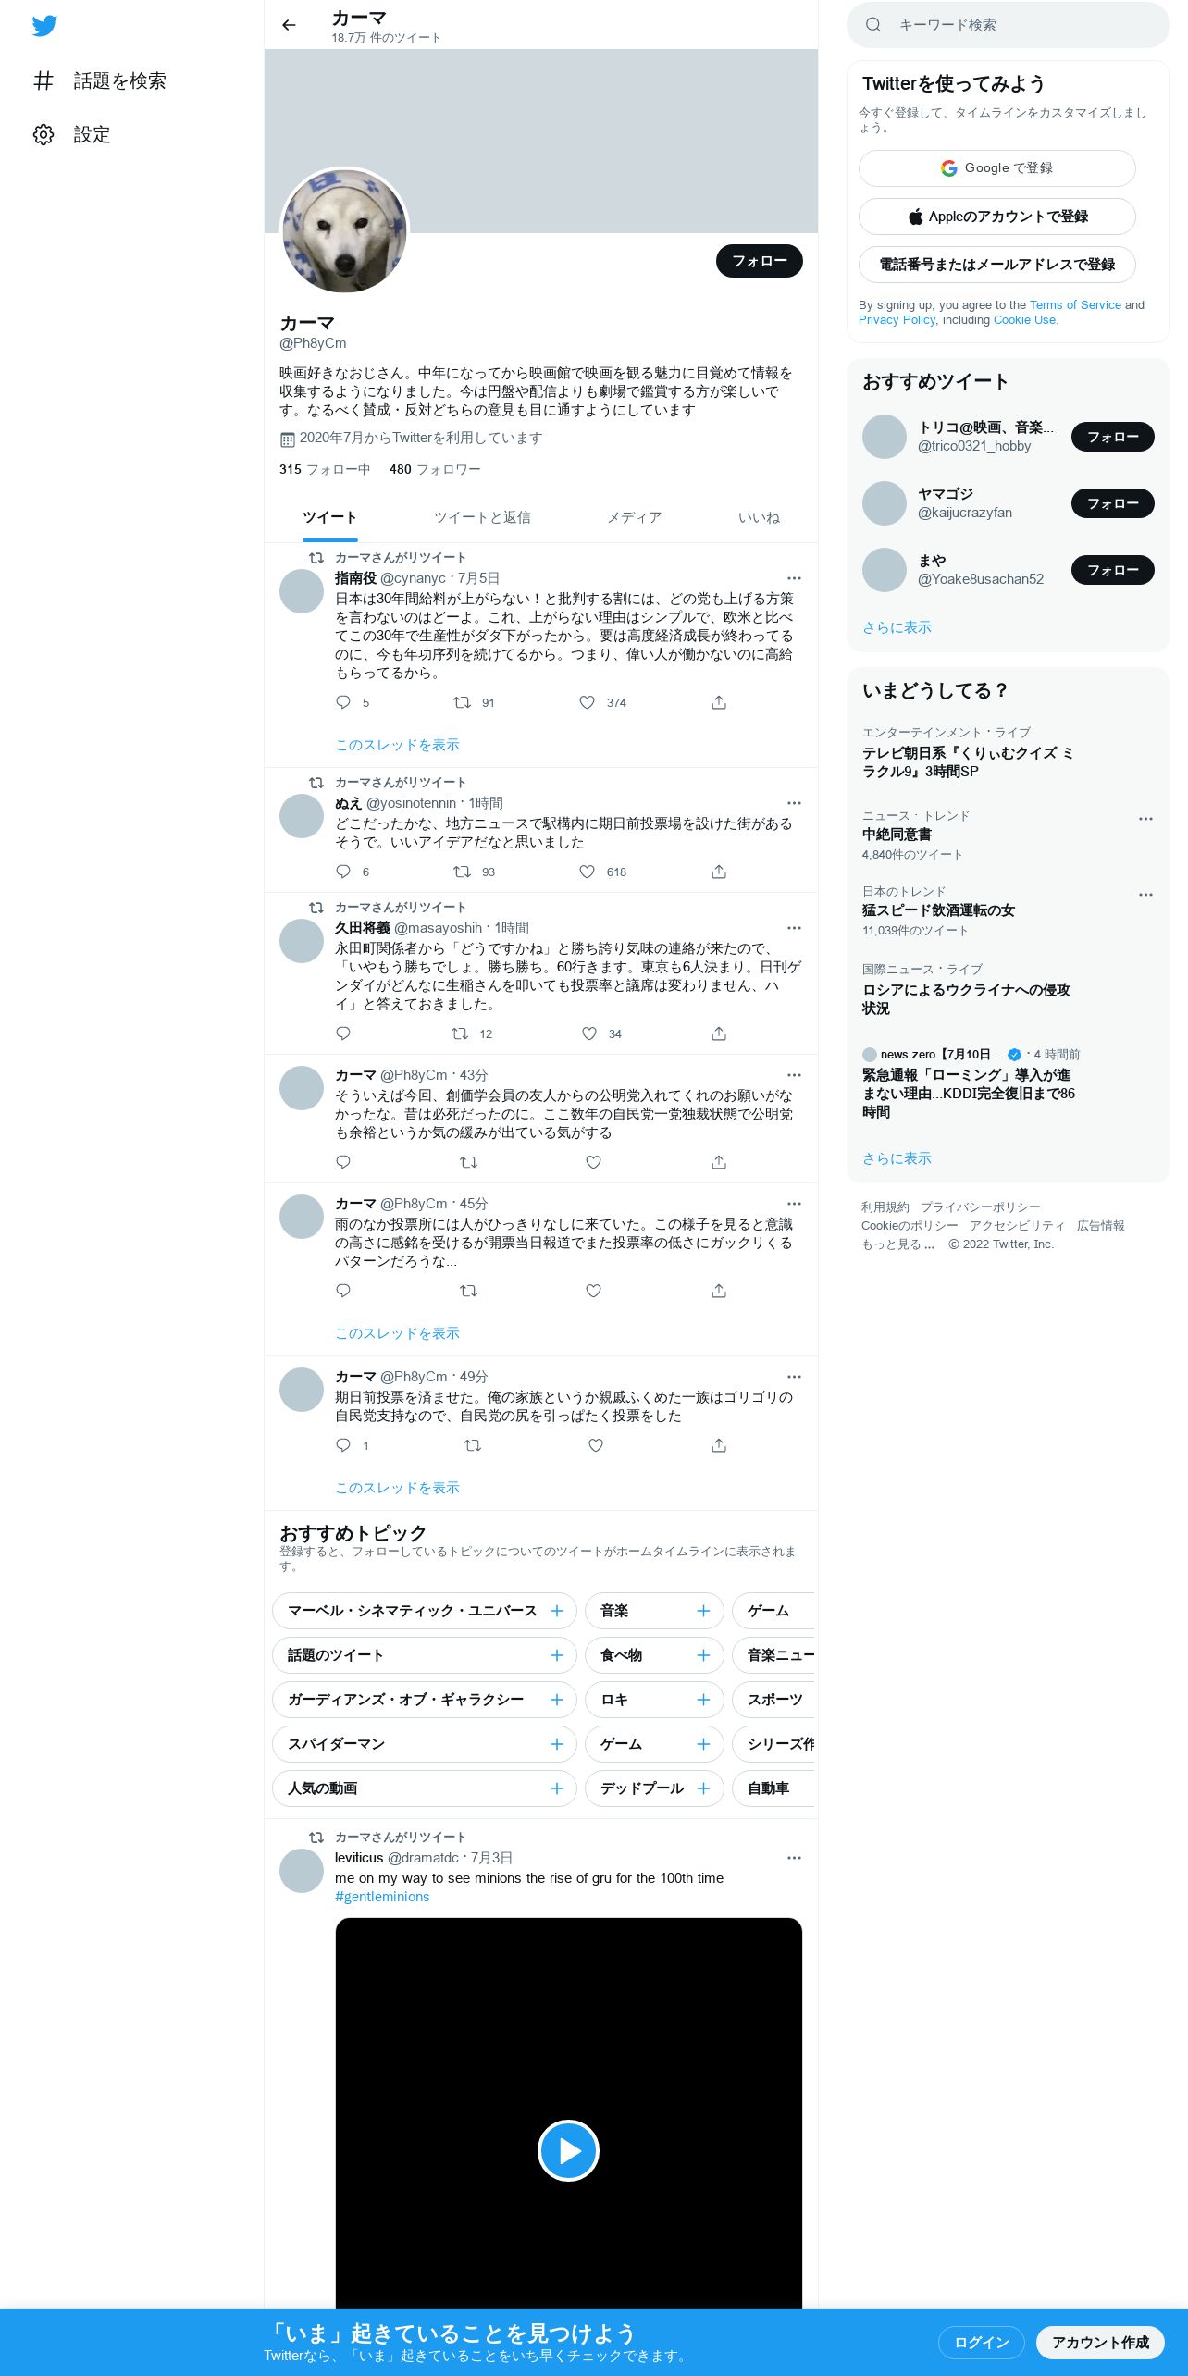The width and height of the screenshot is (1188, 2376).
Task: Reply to 指南役 tweet
Action: pos(343,702)
